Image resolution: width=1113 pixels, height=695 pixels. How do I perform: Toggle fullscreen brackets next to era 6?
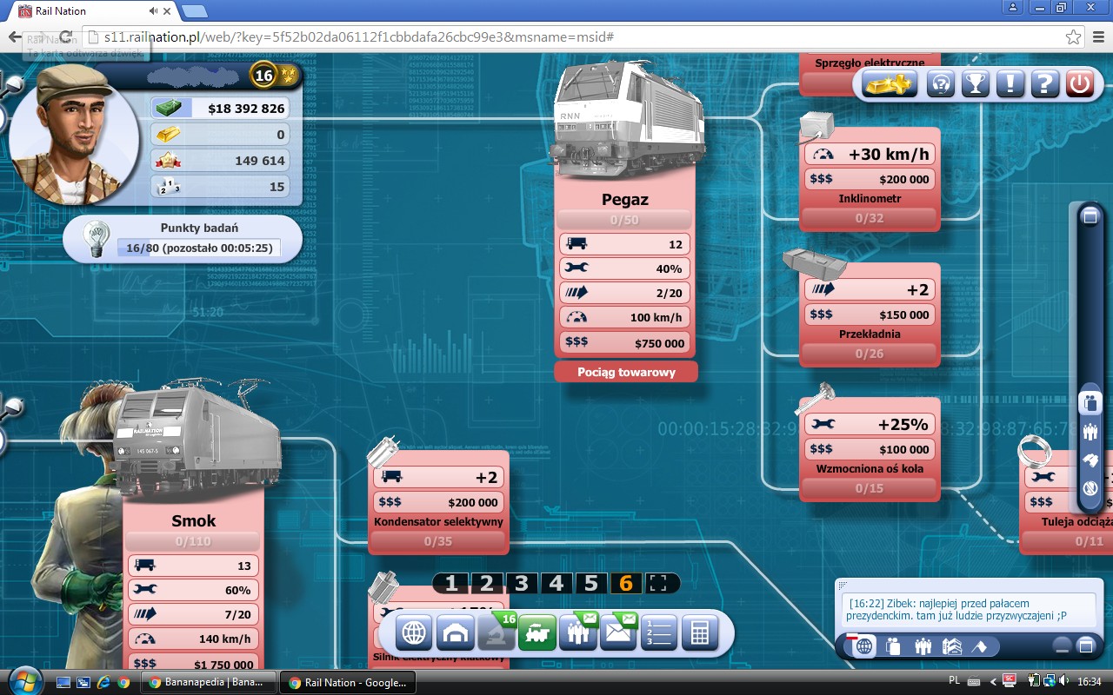(662, 583)
